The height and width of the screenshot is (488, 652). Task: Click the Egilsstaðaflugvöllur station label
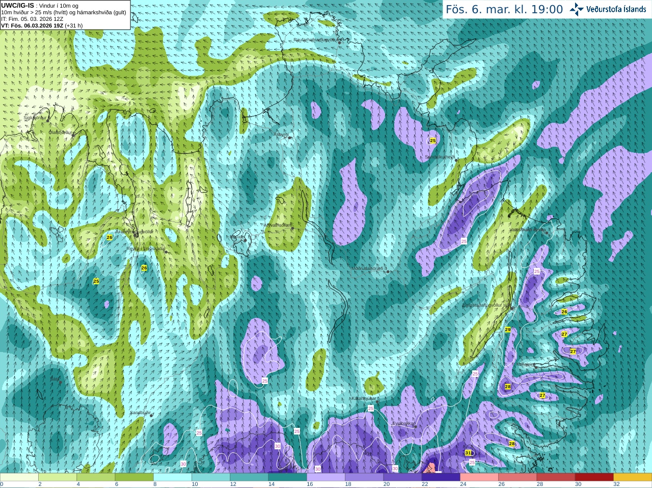(486, 305)
